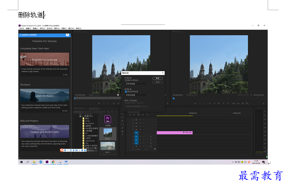The height and width of the screenshot is (188, 286).
Task: Toggle track lock on V2
Action: (133, 129)
